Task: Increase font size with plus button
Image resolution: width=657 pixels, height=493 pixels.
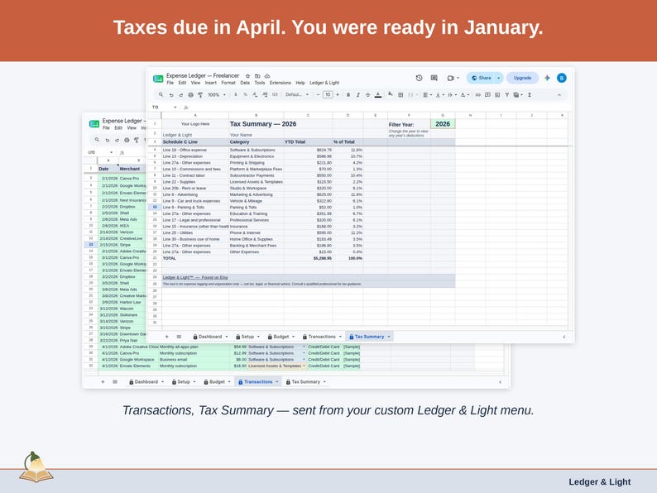Action: pos(338,94)
